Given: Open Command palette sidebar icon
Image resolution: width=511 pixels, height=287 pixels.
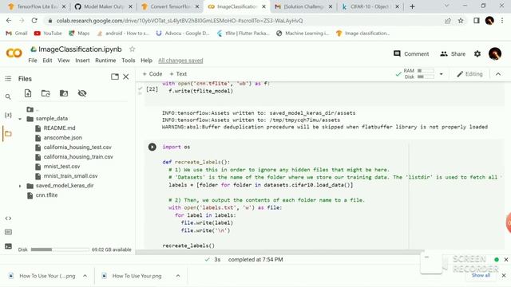Looking at the screenshot, I should (x=8, y=232).
